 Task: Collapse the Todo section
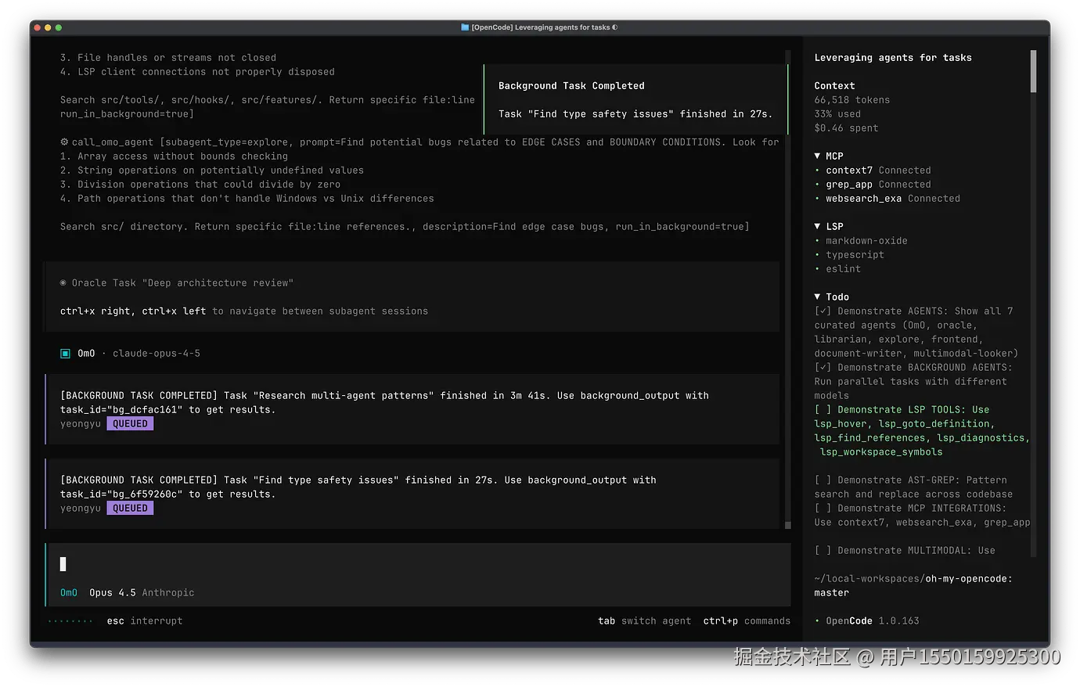818,297
